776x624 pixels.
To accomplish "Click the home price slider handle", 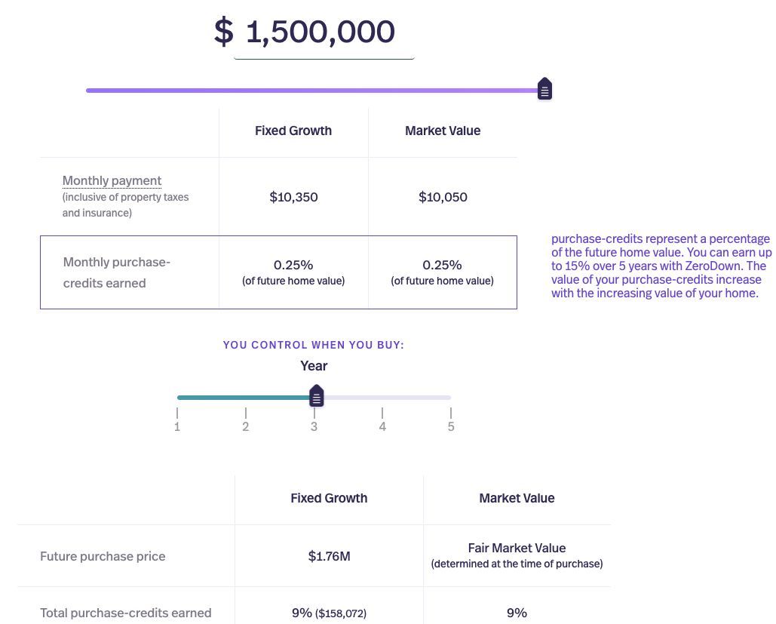I will 544,90.
